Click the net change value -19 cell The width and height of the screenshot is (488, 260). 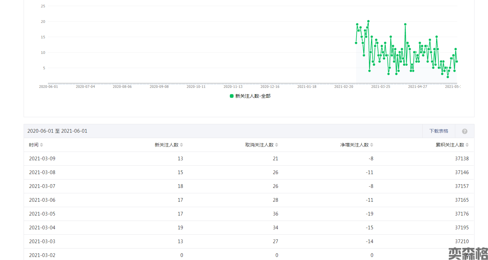pyautogui.click(x=370, y=214)
